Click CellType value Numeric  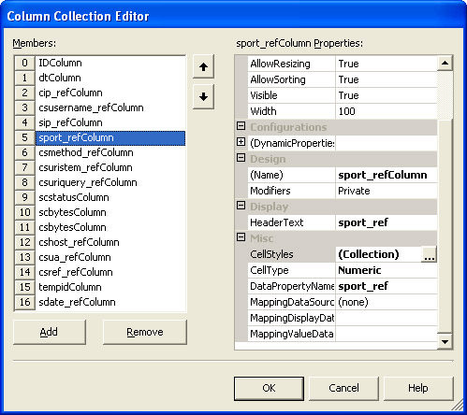(x=387, y=270)
